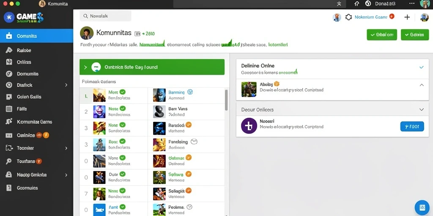Click the Calinioe sidebar icon

tap(9, 135)
